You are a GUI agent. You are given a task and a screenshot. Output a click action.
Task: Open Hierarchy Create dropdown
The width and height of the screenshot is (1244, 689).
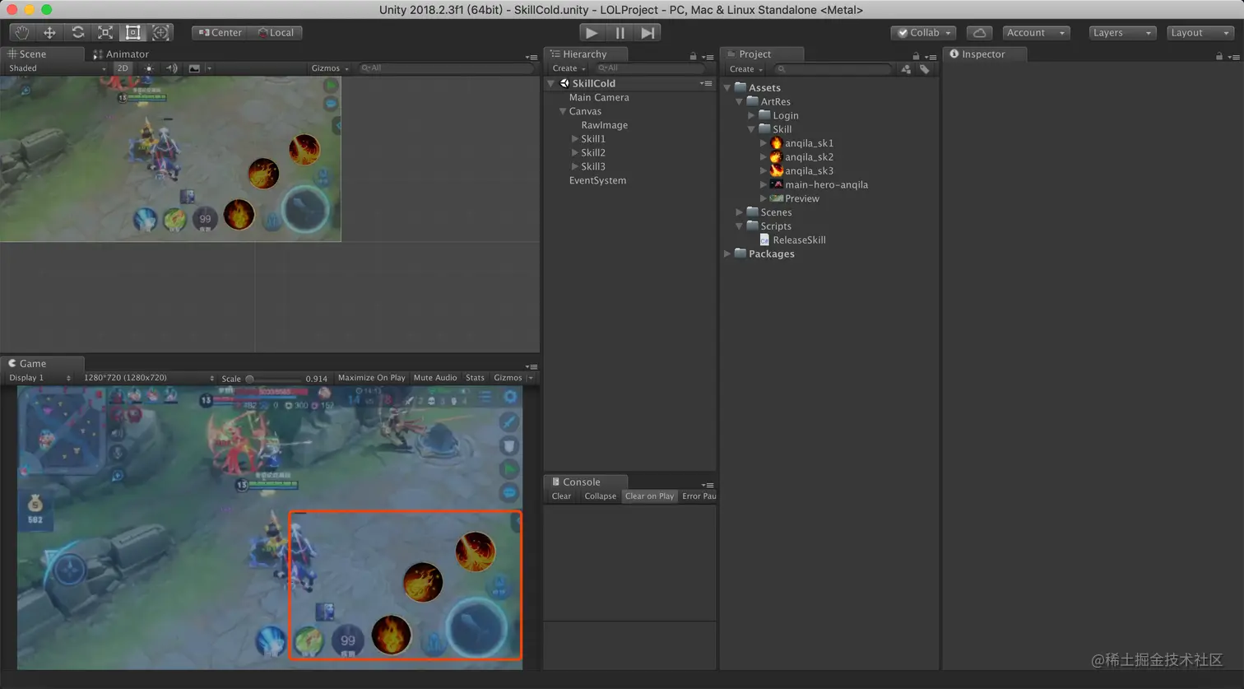click(x=569, y=68)
